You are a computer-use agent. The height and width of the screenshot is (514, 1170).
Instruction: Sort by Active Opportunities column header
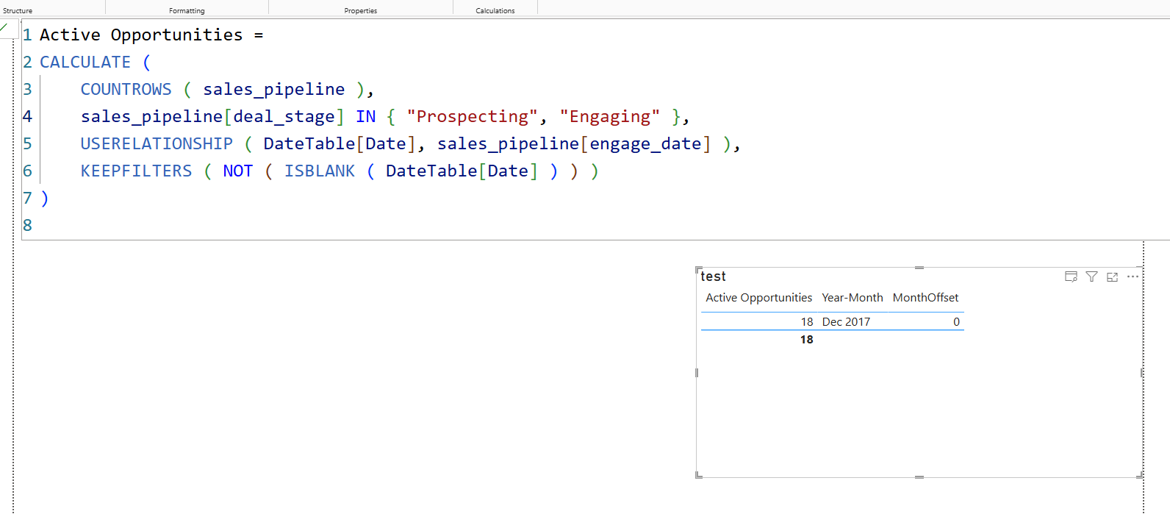(x=758, y=298)
